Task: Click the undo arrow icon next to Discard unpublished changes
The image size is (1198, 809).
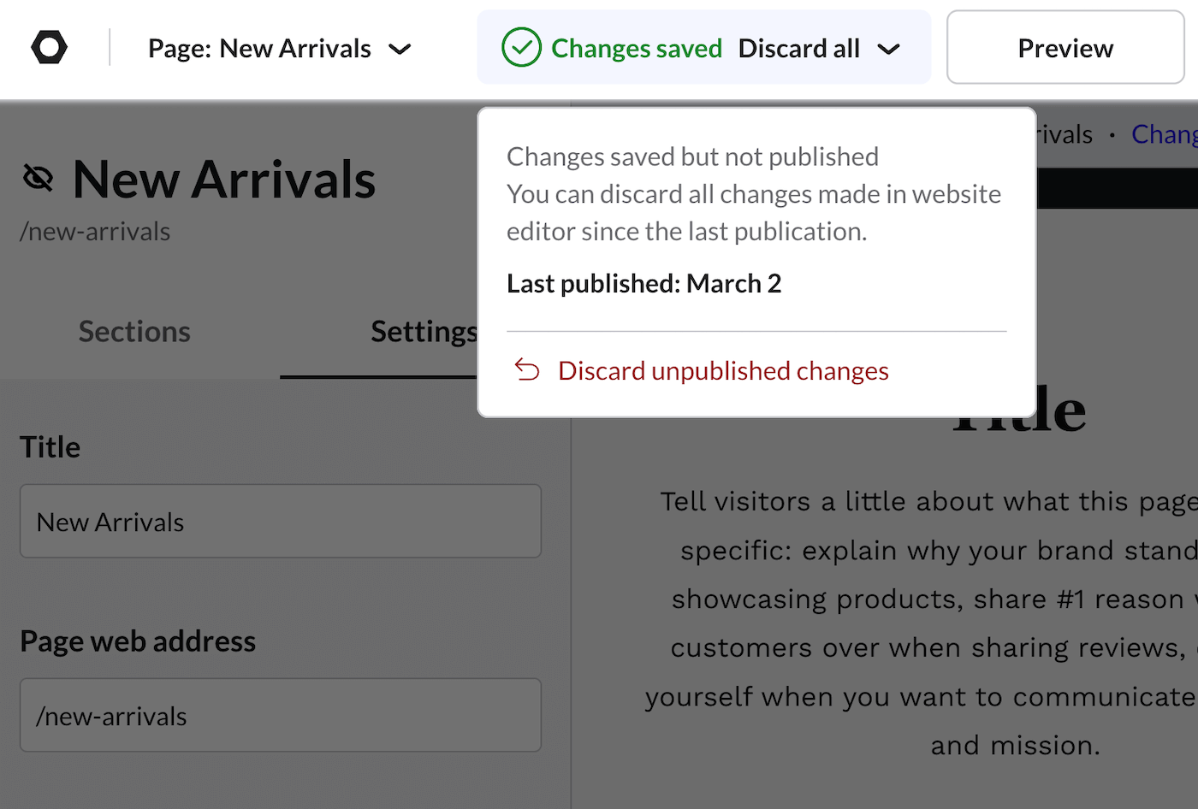Action: 529,369
